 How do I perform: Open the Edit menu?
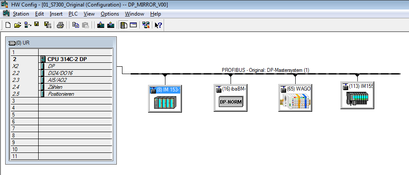tap(40, 14)
